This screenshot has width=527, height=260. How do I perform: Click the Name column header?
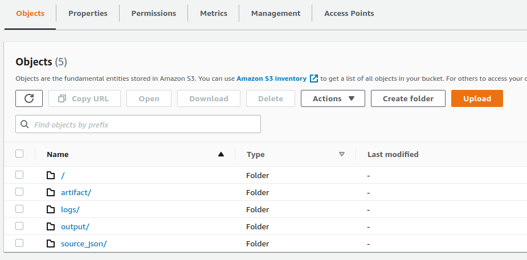[x=58, y=154]
